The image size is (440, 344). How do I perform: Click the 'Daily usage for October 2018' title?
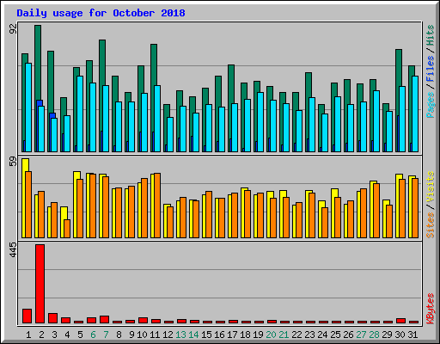coord(101,13)
